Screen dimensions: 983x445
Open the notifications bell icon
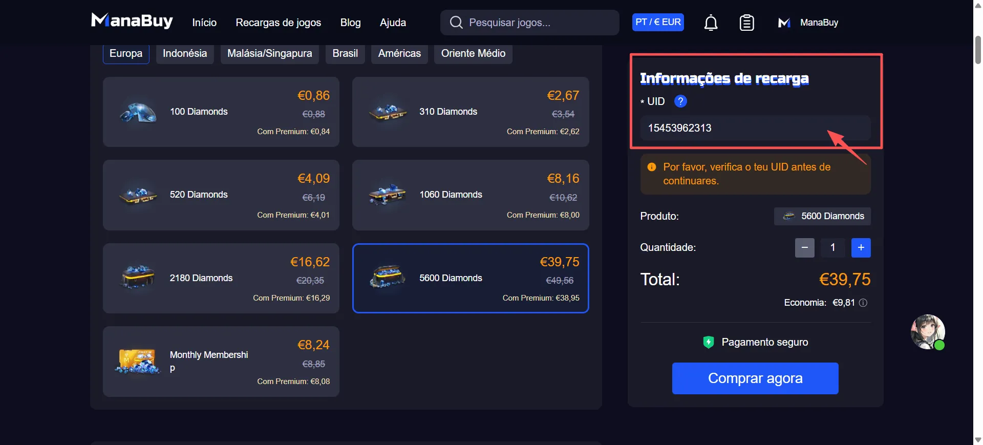point(711,23)
